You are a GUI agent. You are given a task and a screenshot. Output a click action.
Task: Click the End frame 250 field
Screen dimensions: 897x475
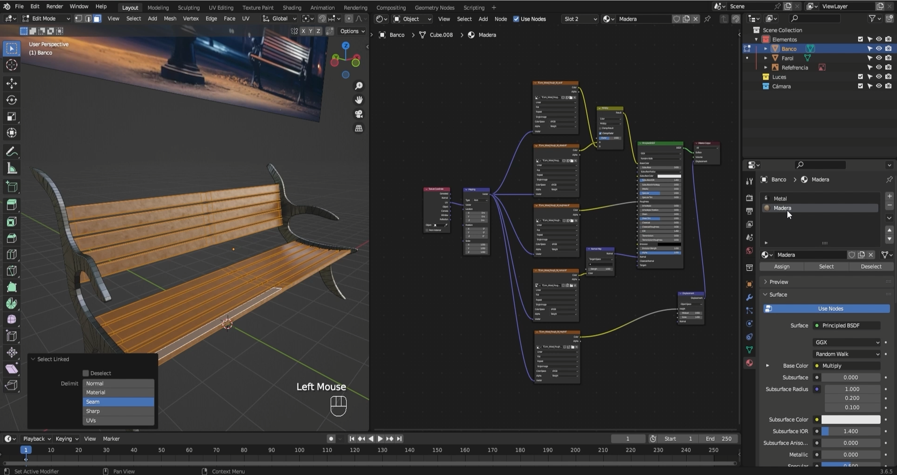tap(719, 438)
